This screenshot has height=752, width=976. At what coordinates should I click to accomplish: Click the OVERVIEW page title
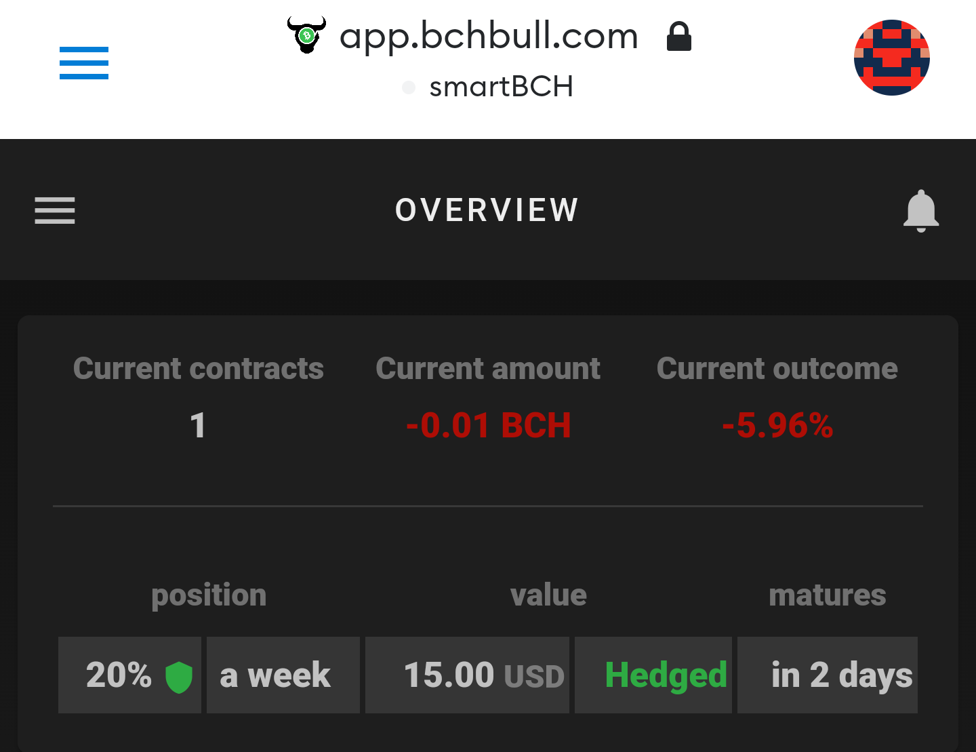487,210
